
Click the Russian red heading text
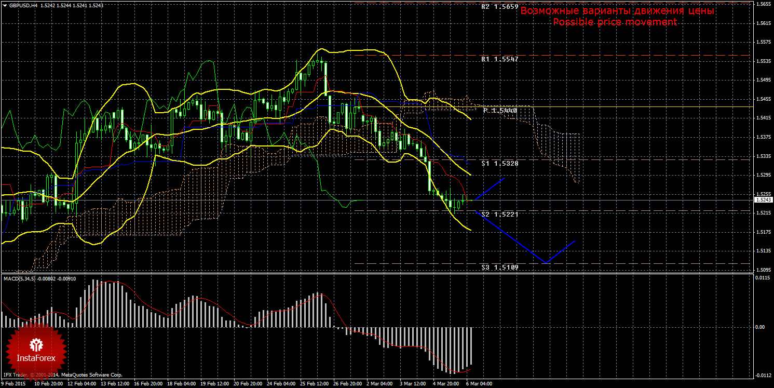pyautogui.click(x=617, y=11)
